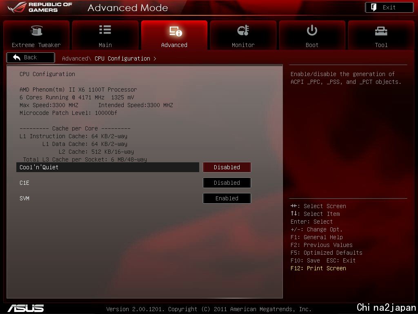Click the Back button label
Screen dimensions: 418x314
(30, 57)
